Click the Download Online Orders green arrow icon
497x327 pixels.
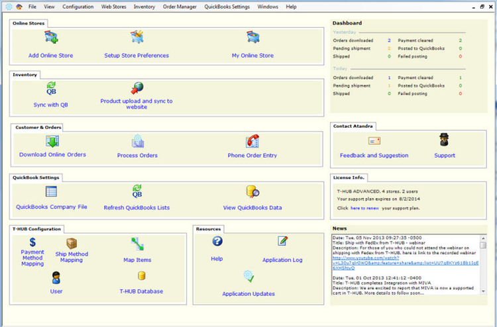(x=52, y=141)
